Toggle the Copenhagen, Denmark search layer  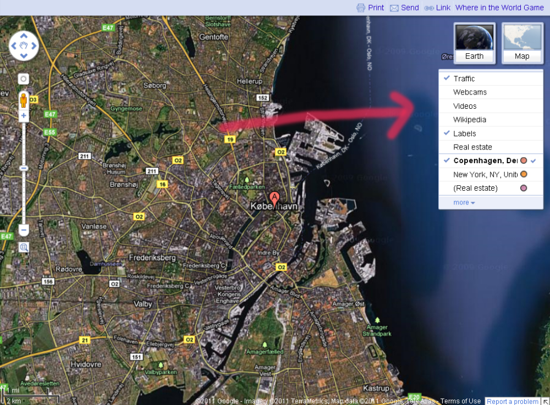(x=491, y=161)
